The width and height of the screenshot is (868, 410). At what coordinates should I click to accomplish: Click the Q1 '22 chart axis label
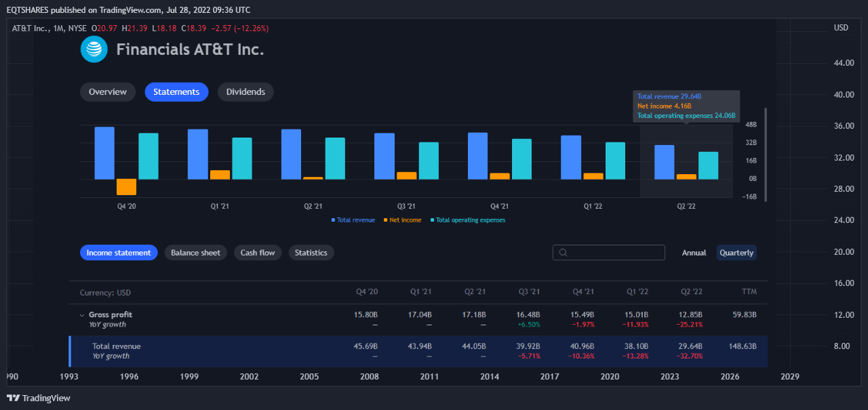[593, 206]
